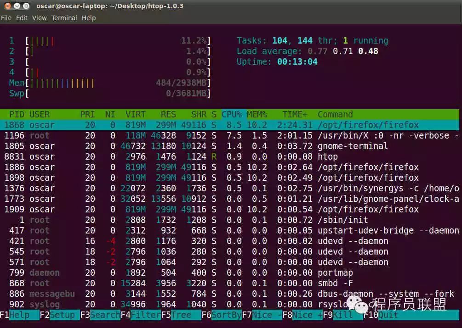
Task: Close the terminal window
Action: click(8, 6)
